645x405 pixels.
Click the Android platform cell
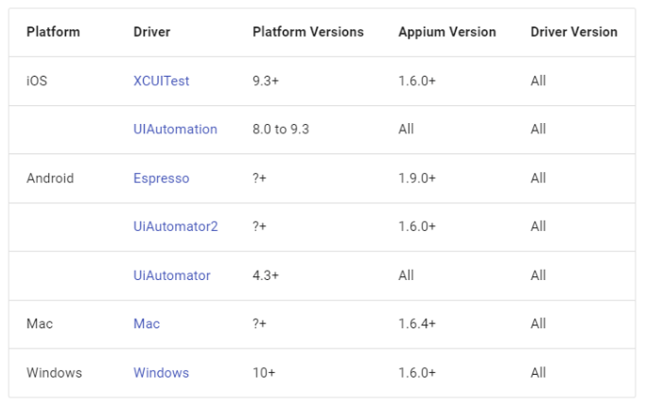[x=50, y=178]
